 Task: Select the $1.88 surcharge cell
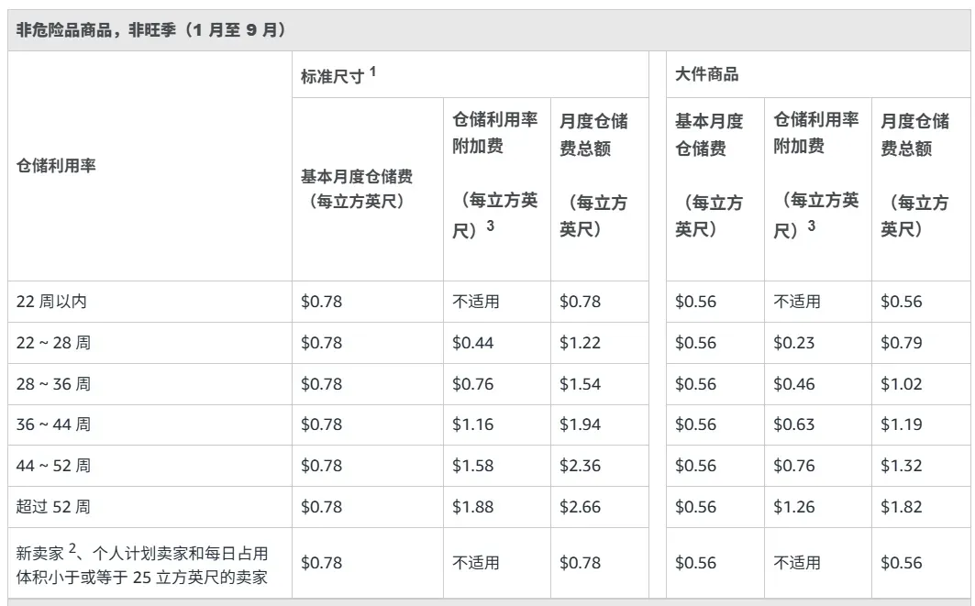click(472, 507)
